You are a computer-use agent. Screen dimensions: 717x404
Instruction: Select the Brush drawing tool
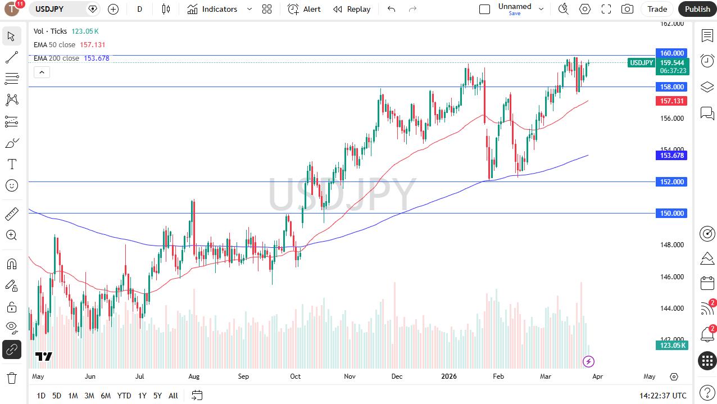[12, 143]
